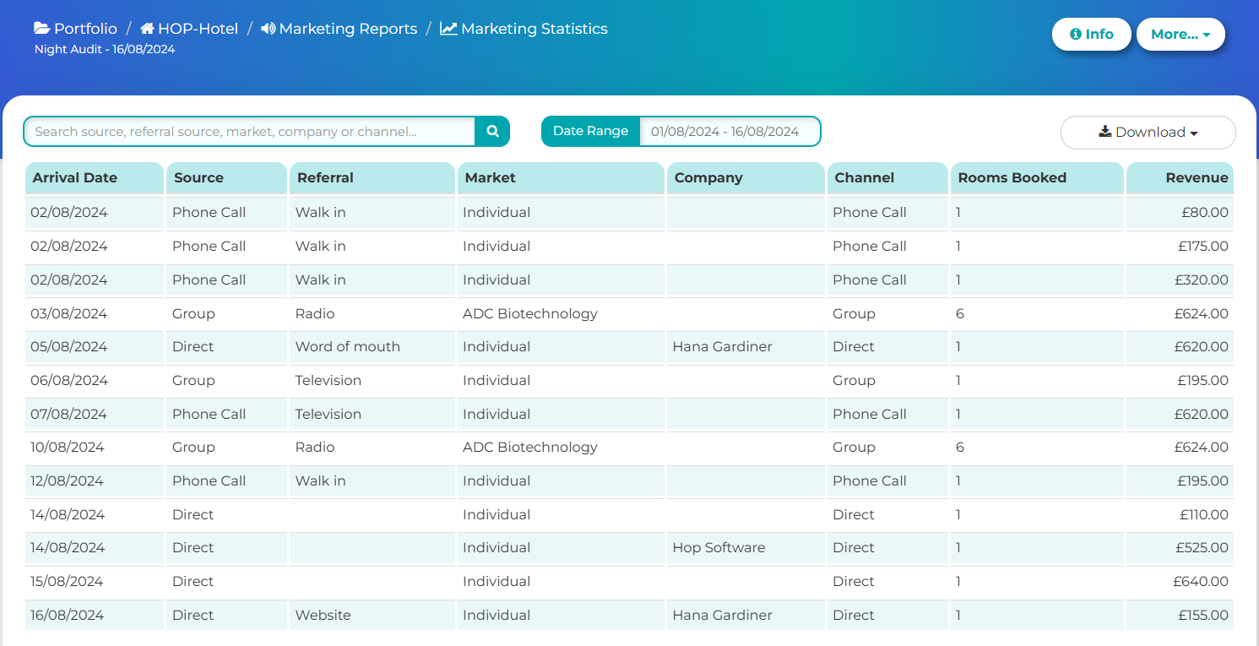Click Television referral in 06/08/2024 row
Image resolution: width=1259 pixels, height=646 pixels.
372,380
